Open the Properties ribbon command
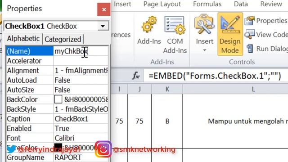 (x=266, y=21)
